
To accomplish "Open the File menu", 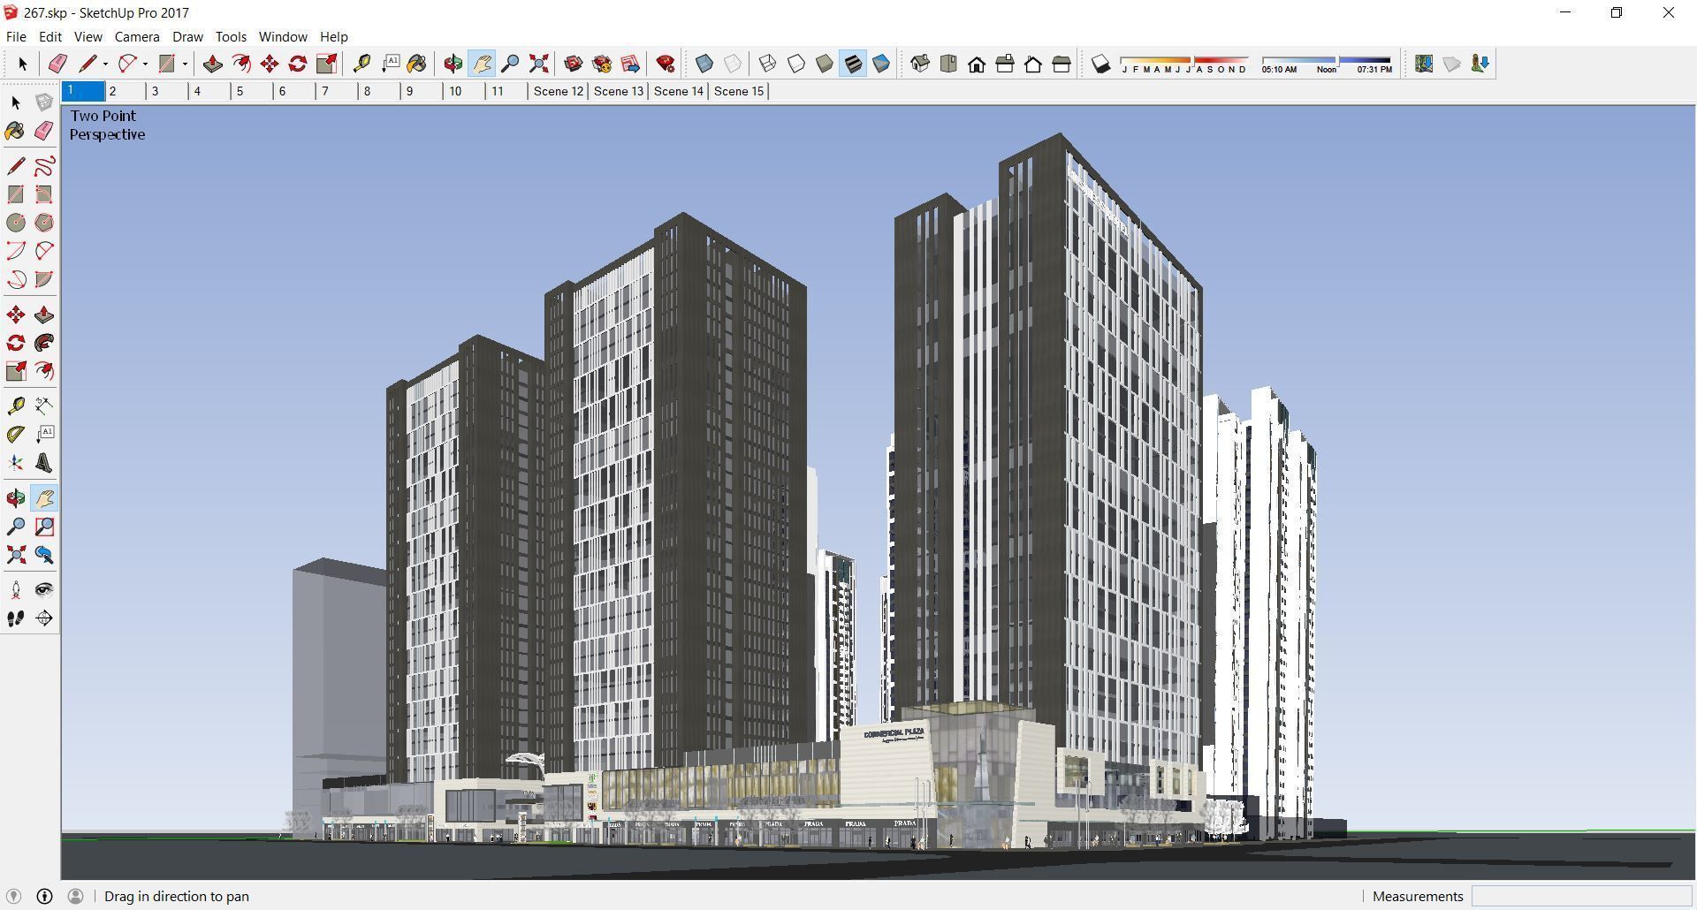I will (x=16, y=36).
